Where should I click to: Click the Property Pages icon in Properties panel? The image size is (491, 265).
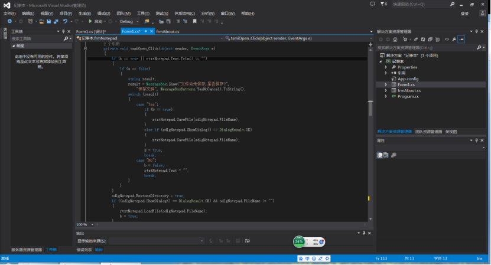394,155
